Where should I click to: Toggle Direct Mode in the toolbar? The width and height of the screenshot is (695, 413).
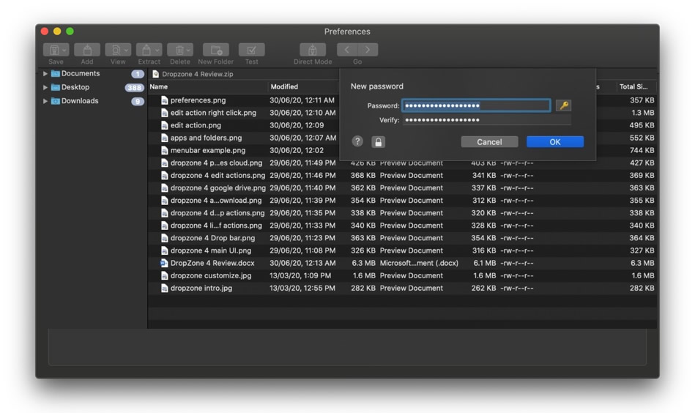(x=313, y=50)
